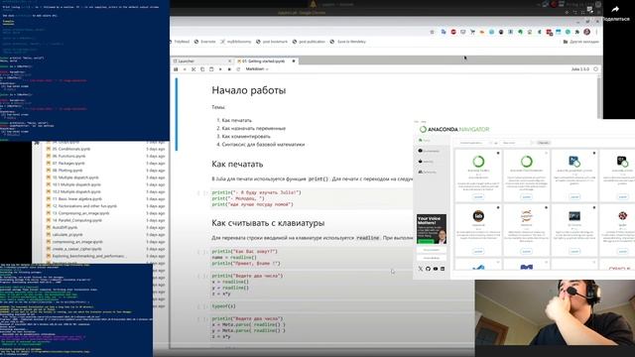Save the notebook with the toolbar save icon

tap(176, 69)
